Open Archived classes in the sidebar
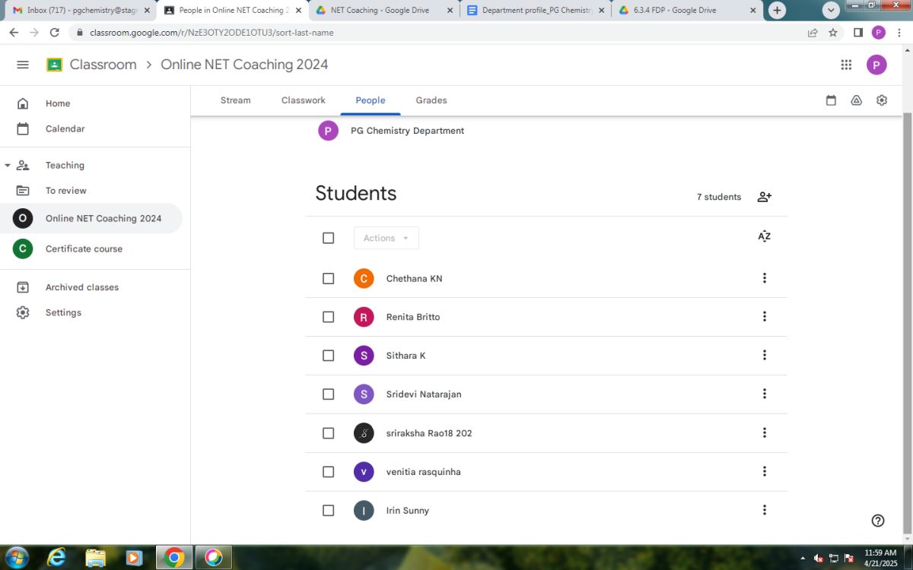The height and width of the screenshot is (570, 913). point(81,287)
